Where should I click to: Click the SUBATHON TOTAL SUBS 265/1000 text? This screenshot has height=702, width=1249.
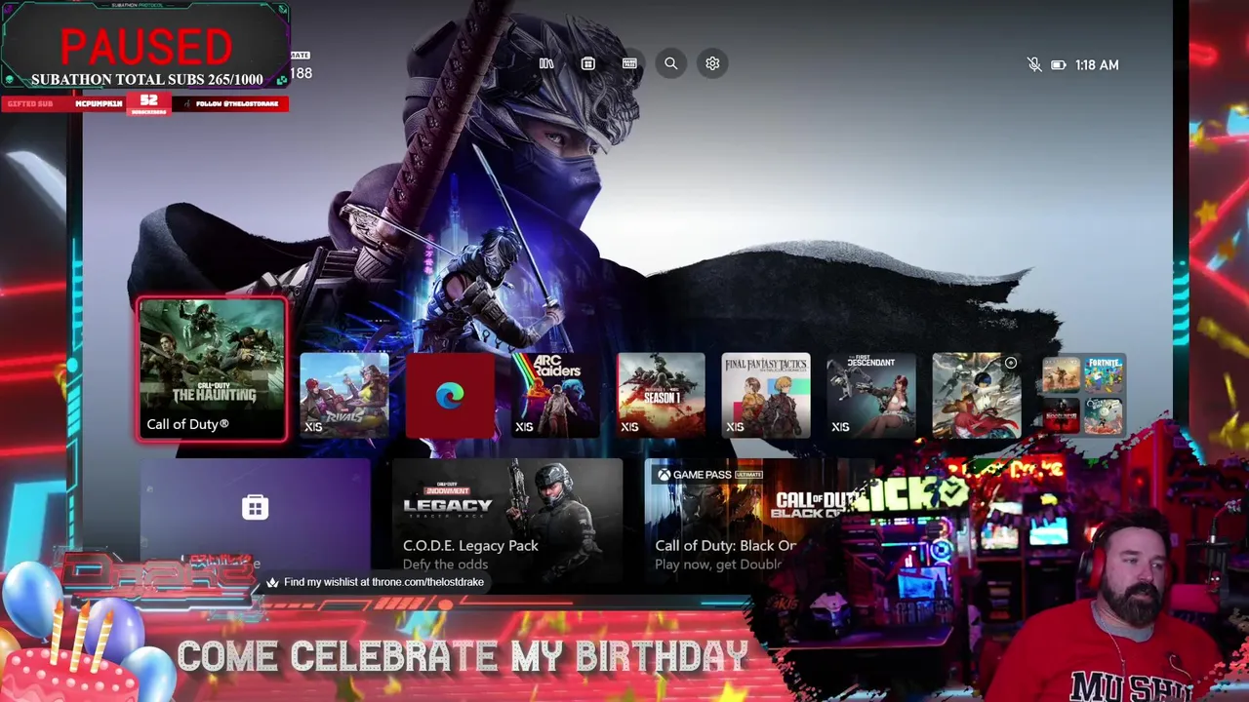pyautogui.click(x=146, y=80)
